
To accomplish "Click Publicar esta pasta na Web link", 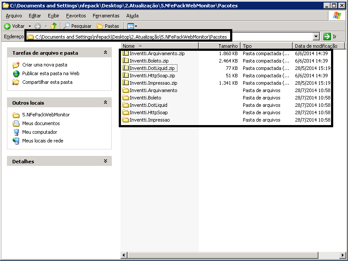I will click(50, 73).
